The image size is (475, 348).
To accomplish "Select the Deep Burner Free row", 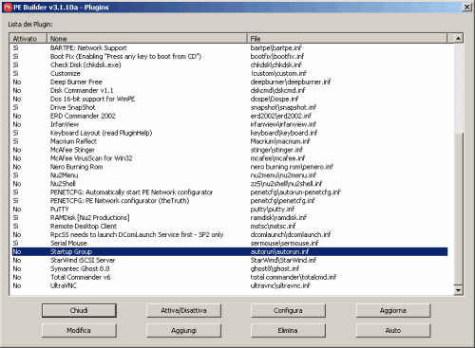I will click(x=230, y=82).
